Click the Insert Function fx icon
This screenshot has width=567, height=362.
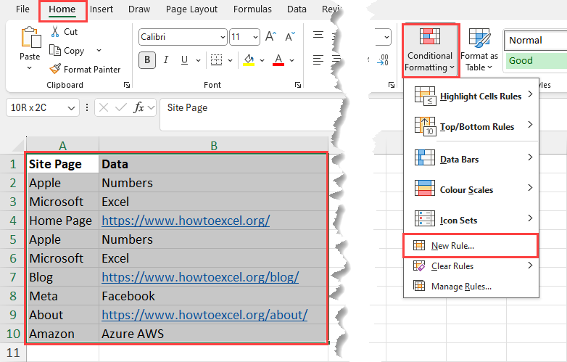coord(139,108)
